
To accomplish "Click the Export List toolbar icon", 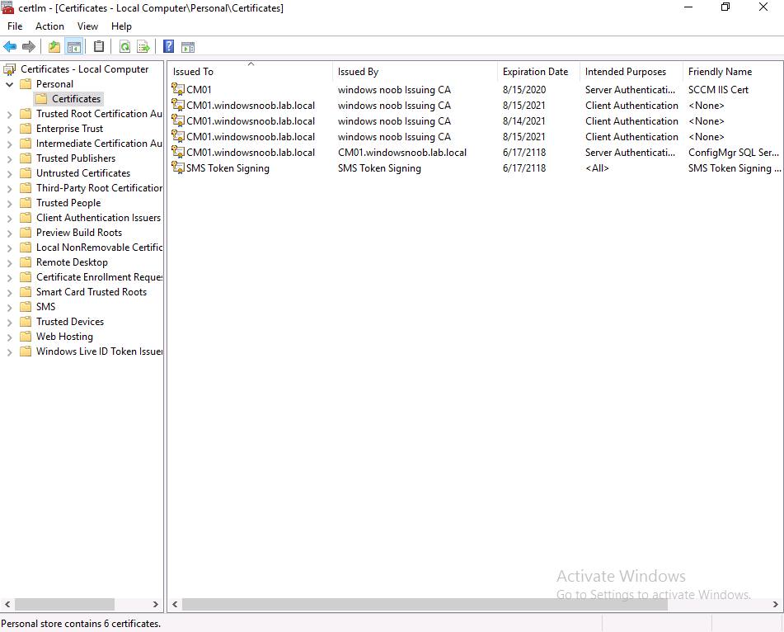I will coord(143,47).
